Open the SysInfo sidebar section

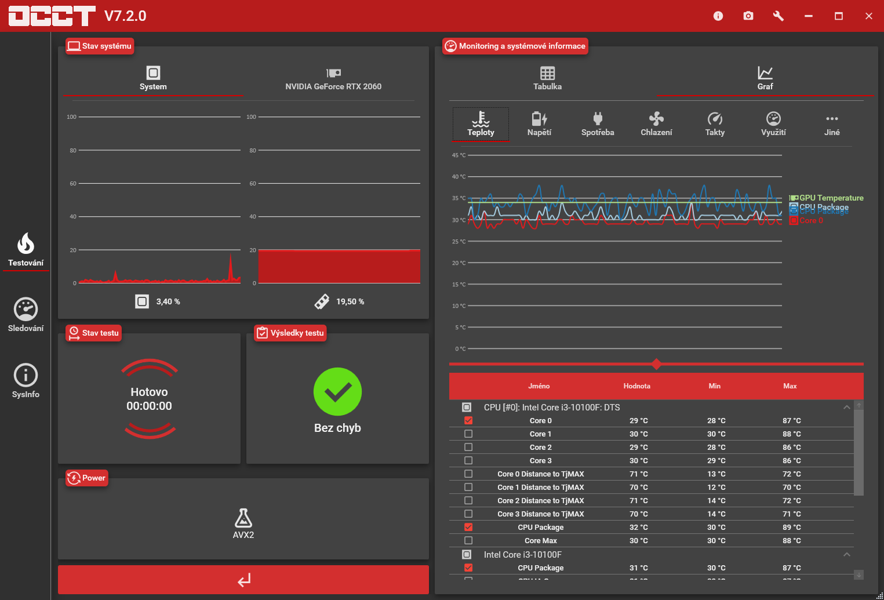pyautogui.click(x=26, y=381)
